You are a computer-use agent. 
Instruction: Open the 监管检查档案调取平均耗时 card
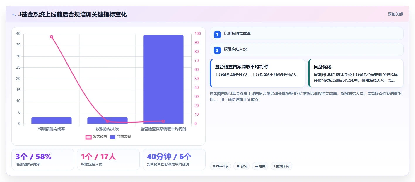pos(257,73)
